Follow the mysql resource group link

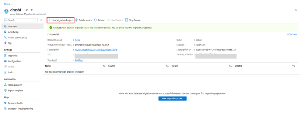78,40
